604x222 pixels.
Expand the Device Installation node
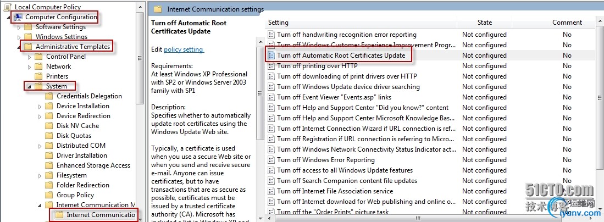(40, 106)
